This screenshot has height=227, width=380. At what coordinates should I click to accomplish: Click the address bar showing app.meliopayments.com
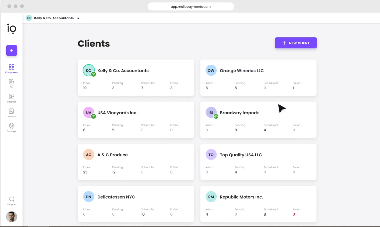[x=191, y=7]
